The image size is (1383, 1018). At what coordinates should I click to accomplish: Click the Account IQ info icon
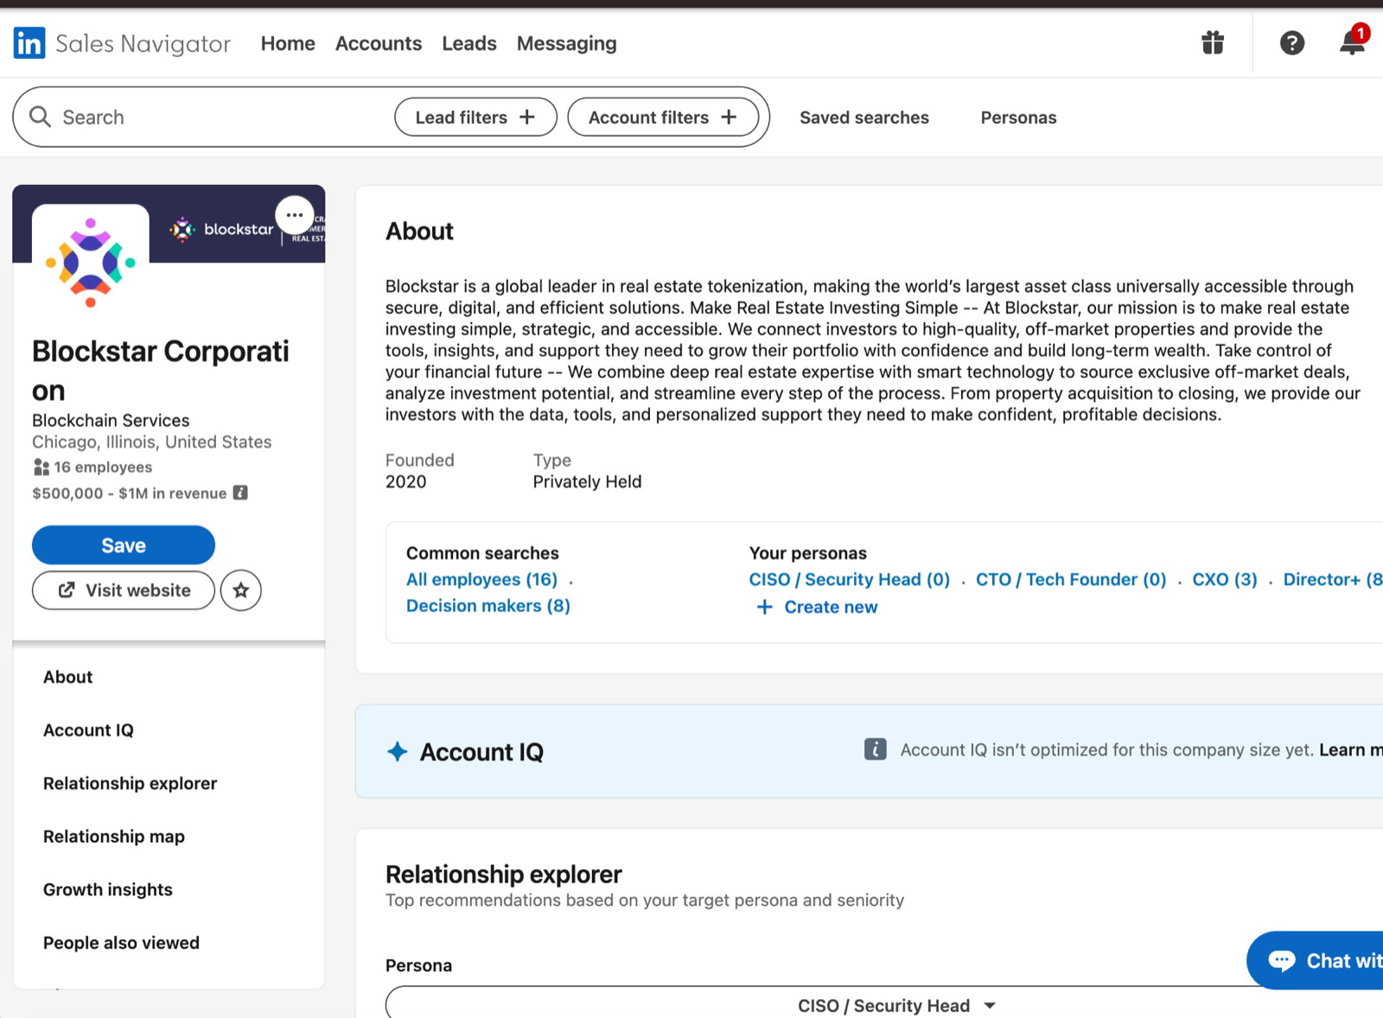click(x=875, y=749)
